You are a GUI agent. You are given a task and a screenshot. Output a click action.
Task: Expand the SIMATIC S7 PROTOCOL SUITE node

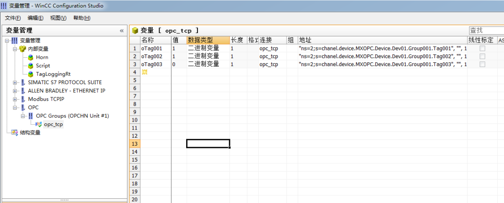tap(15, 82)
